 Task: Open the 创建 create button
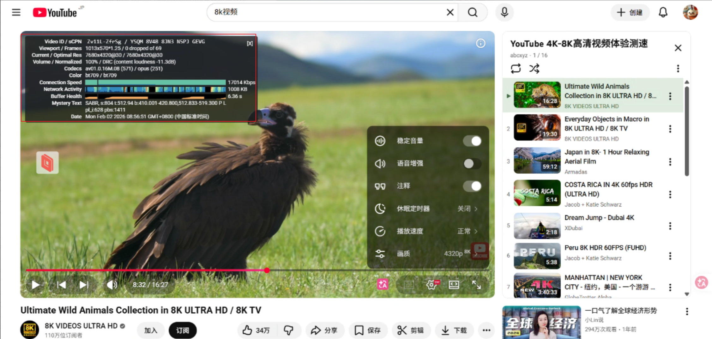click(630, 12)
